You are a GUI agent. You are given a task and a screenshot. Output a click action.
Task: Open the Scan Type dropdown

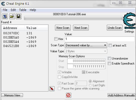tap(86, 45)
